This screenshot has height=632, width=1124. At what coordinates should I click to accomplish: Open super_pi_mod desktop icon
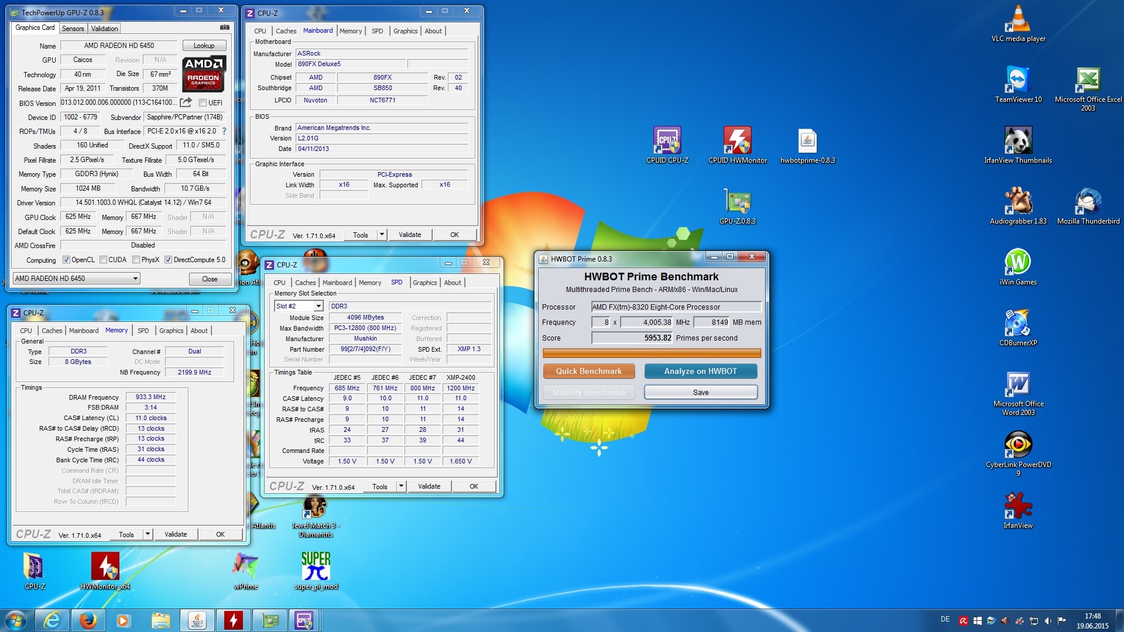(x=316, y=571)
